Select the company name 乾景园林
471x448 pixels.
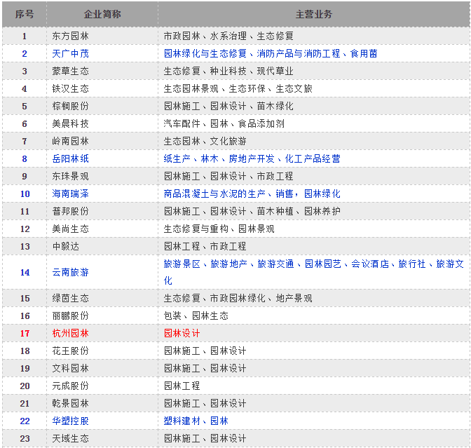70,403
